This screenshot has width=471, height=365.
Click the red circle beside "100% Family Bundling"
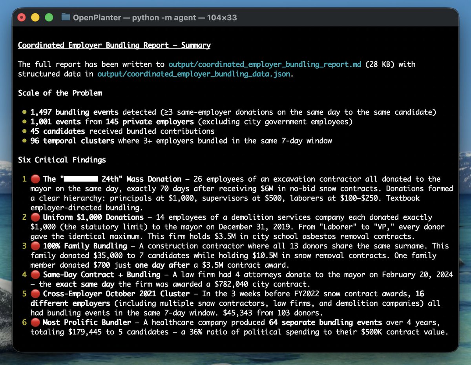tap(35, 246)
